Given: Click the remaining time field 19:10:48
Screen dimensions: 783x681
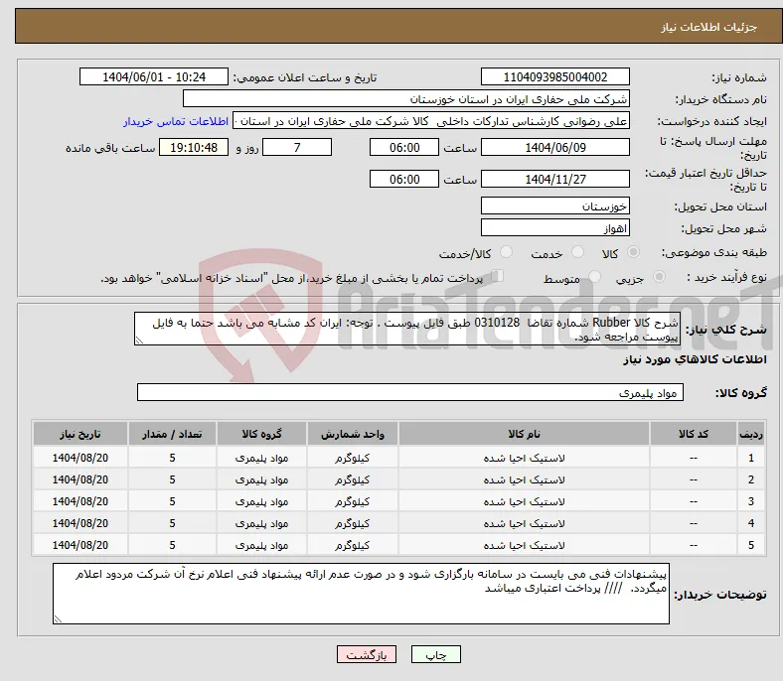Looking at the screenshot, I should pos(194,147).
